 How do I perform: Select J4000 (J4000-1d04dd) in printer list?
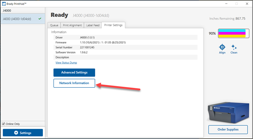click(x=17, y=19)
